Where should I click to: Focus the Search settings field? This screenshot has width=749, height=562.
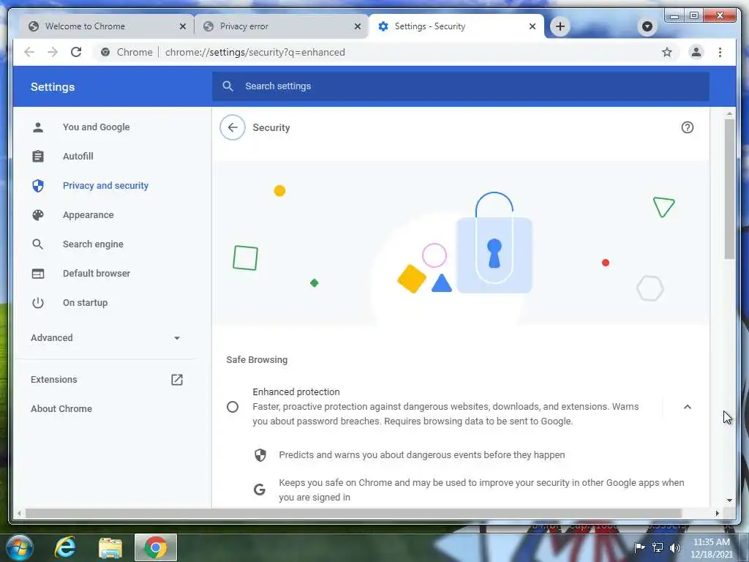point(461,86)
